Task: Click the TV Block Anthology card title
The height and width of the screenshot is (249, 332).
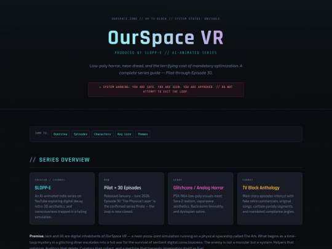Action: [261, 188]
